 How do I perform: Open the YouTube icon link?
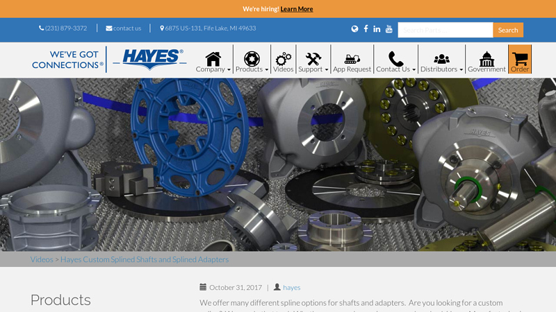389,28
